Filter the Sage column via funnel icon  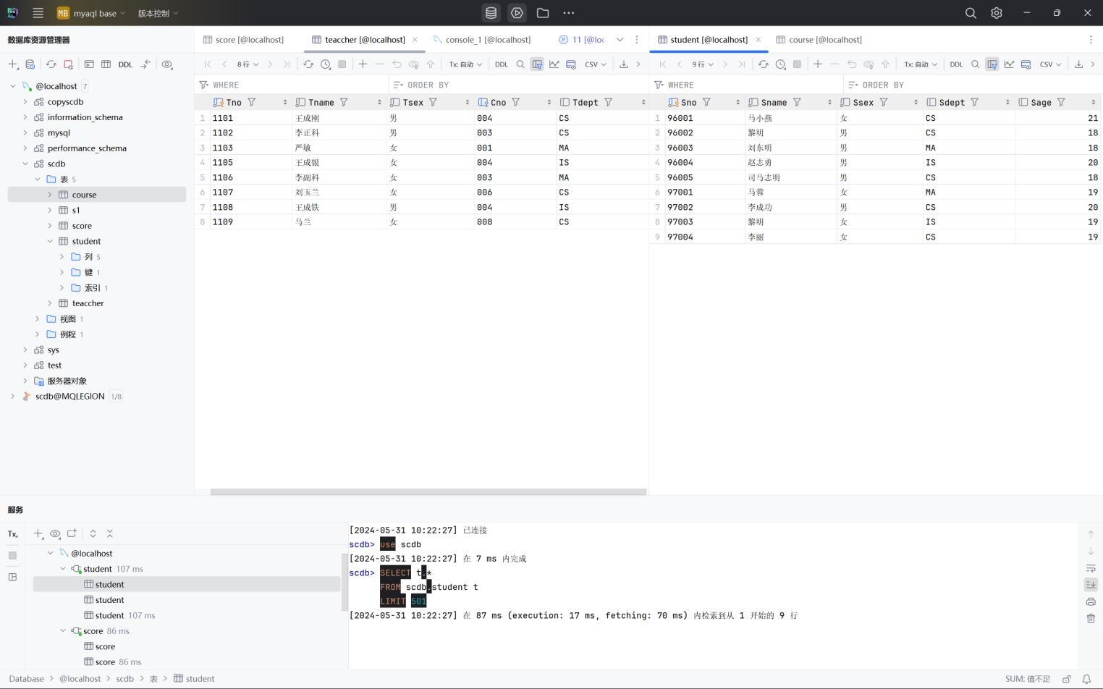point(1062,103)
